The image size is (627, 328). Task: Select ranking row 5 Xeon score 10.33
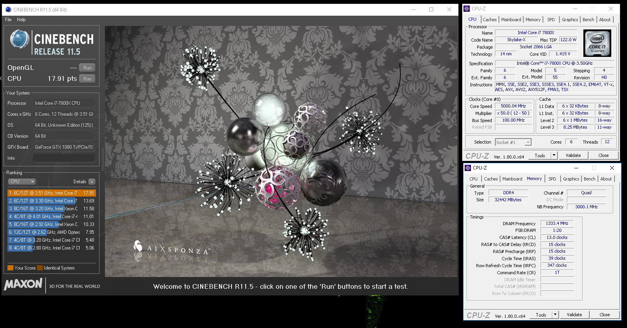[51, 224]
